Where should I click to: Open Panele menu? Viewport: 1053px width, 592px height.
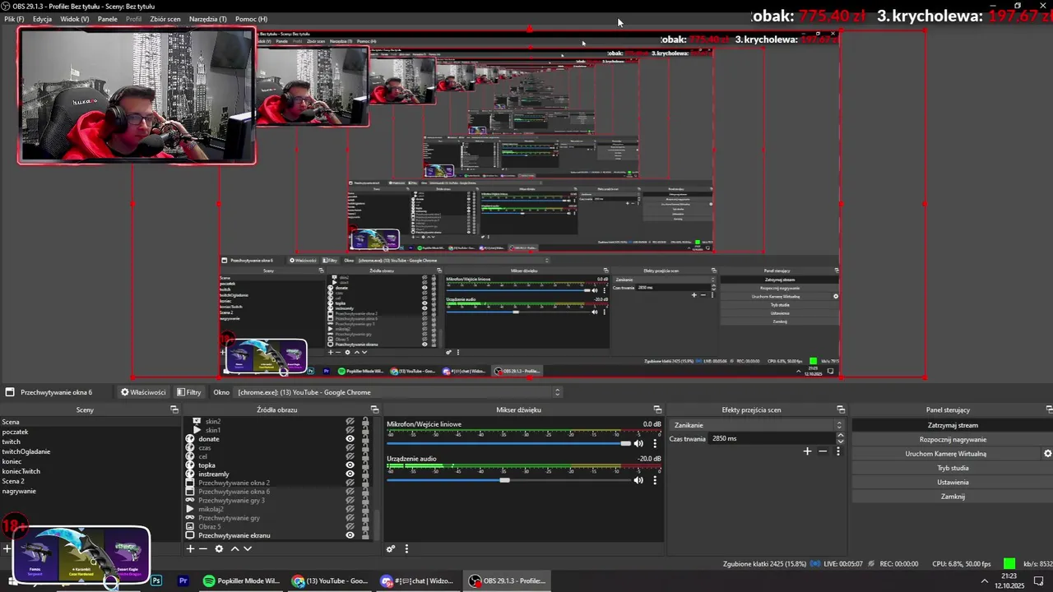tap(107, 19)
